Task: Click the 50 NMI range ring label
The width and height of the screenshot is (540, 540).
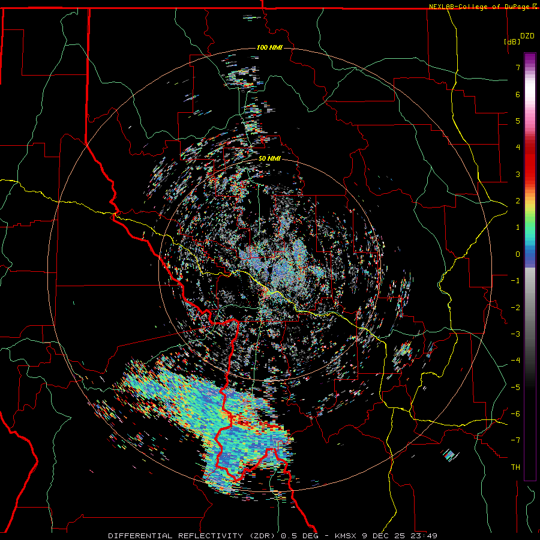Action: [x=269, y=159]
